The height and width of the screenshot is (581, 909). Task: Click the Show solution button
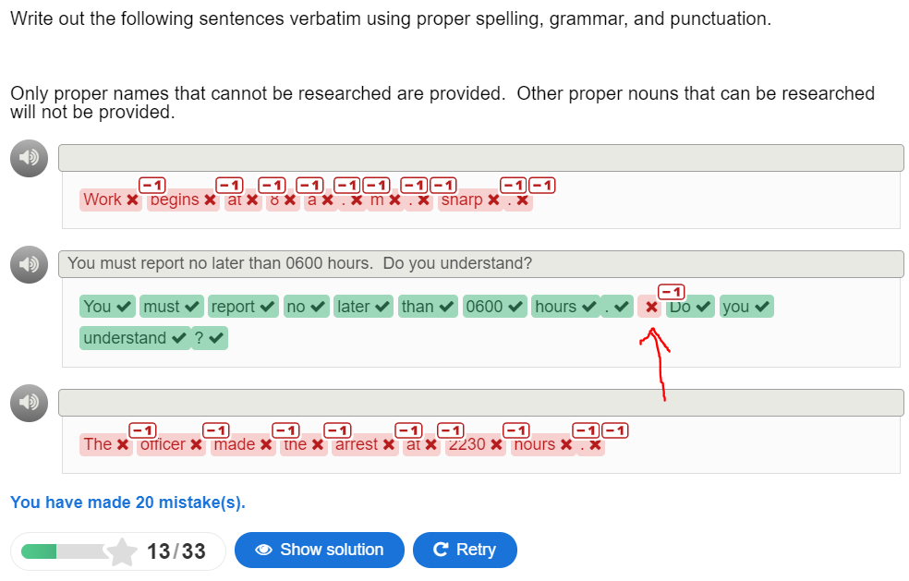coord(320,550)
